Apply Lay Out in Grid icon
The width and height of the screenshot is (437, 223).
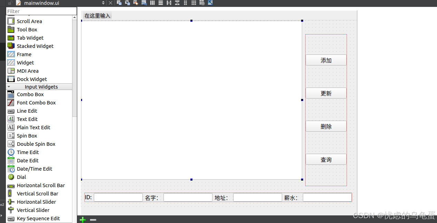pyautogui.click(x=193, y=3)
